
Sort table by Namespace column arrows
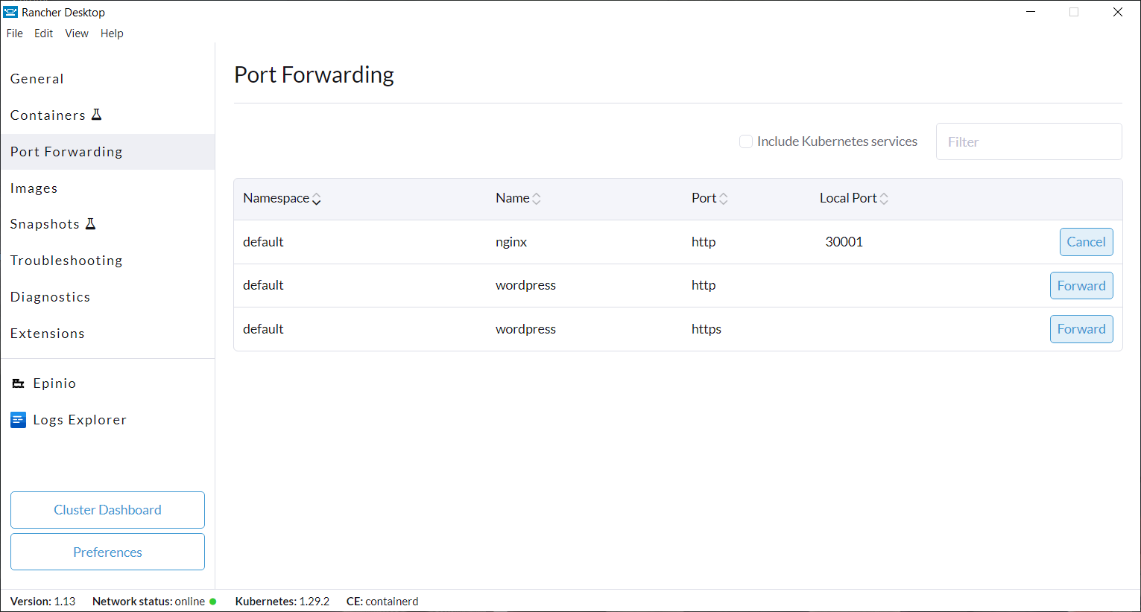(x=317, y=199)
